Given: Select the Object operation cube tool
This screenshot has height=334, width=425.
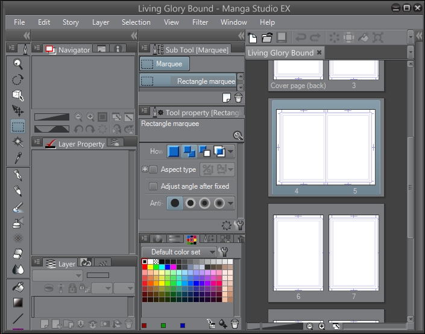Looking at the screenshot, I should click(18, 95).
